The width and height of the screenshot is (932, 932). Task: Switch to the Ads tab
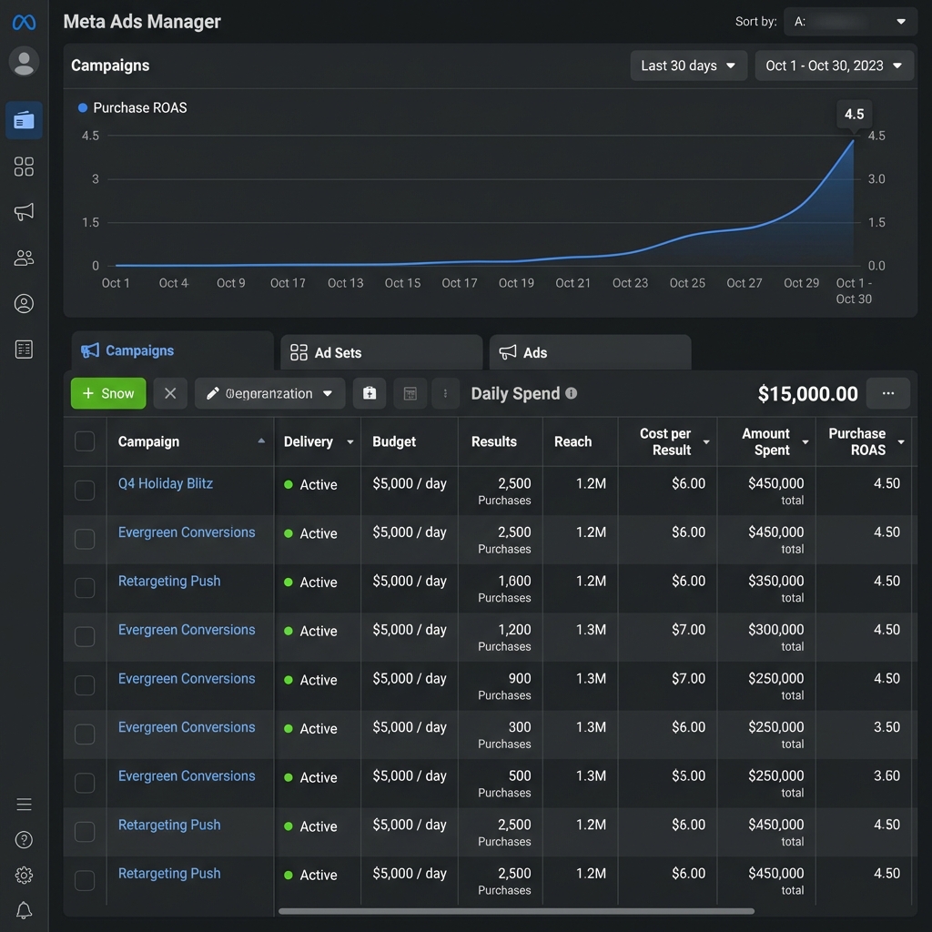(x=590, y=352)
